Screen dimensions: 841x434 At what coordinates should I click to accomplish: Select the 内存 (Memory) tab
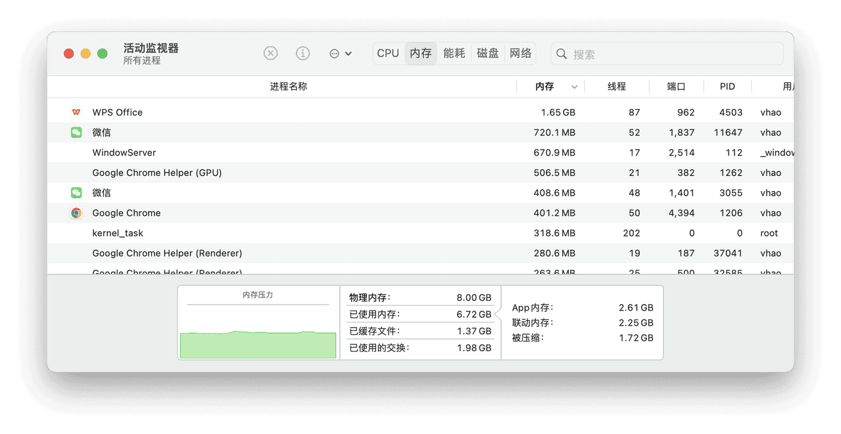421,54
